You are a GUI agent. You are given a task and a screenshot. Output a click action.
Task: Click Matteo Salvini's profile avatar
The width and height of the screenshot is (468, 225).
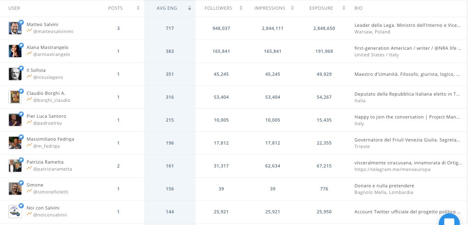(15, 29)
